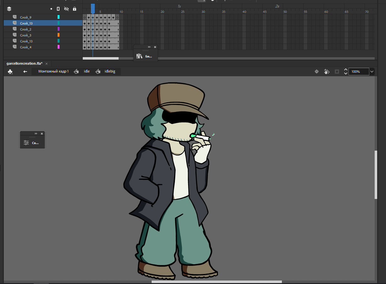
Task: Hide all layers with the eye icon
Action: pyautogui.click(x=66, y=9)
